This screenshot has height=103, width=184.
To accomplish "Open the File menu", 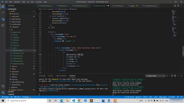I will (x=6, y=2).
